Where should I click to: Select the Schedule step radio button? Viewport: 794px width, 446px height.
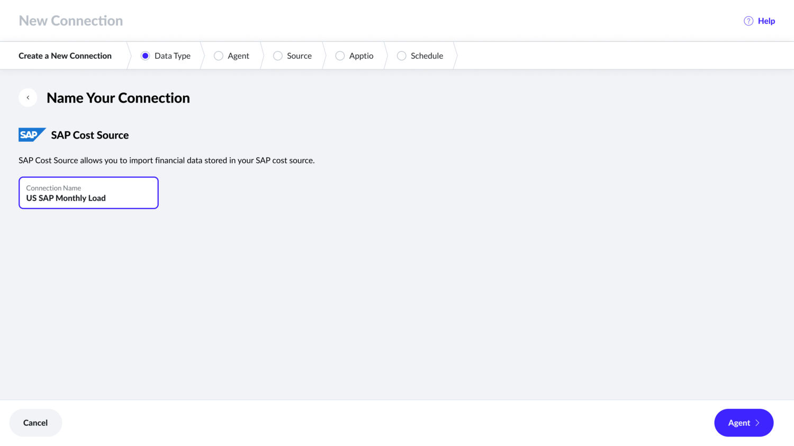401,56
